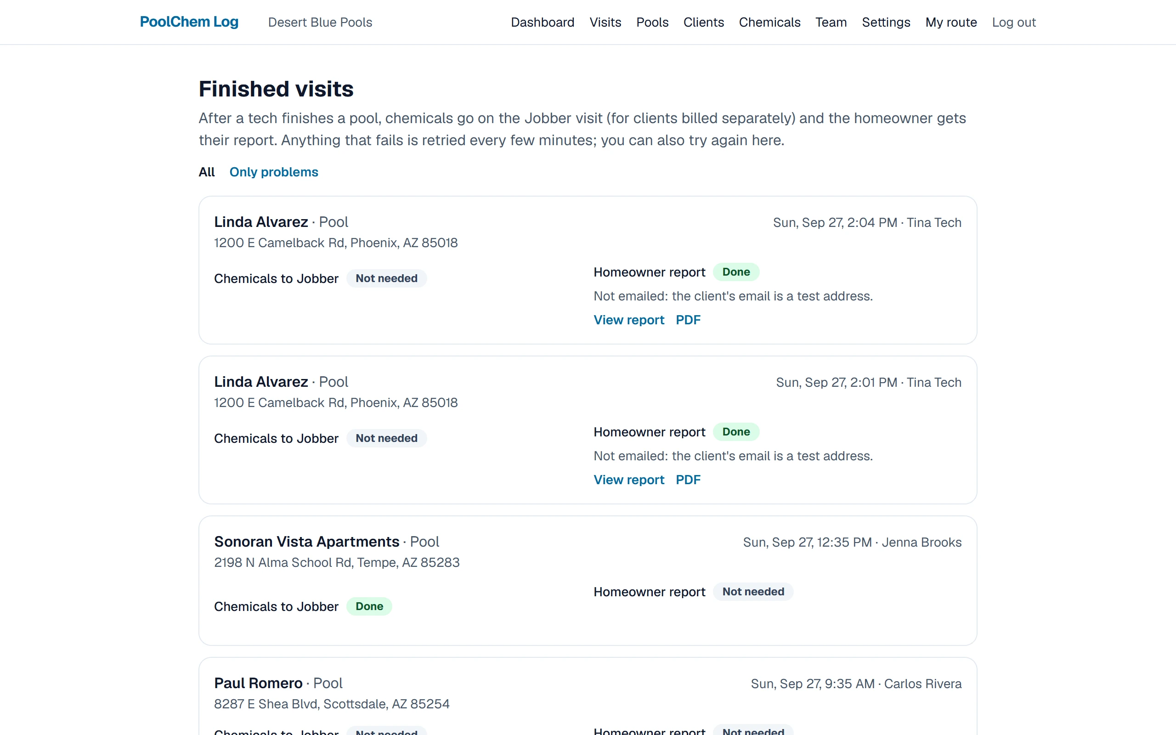The image size is (1176, 735).
Task: Open the Chemicals page
Action: 769,23
